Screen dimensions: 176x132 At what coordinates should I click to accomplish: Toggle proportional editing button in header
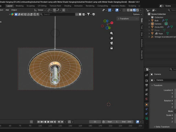tap(63, 10)
